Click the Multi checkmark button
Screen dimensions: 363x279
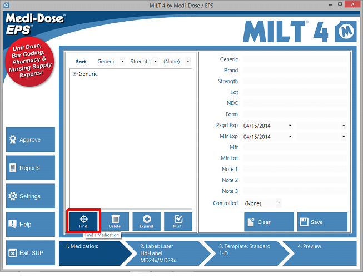pyautogui.click(x=178, y=221)
